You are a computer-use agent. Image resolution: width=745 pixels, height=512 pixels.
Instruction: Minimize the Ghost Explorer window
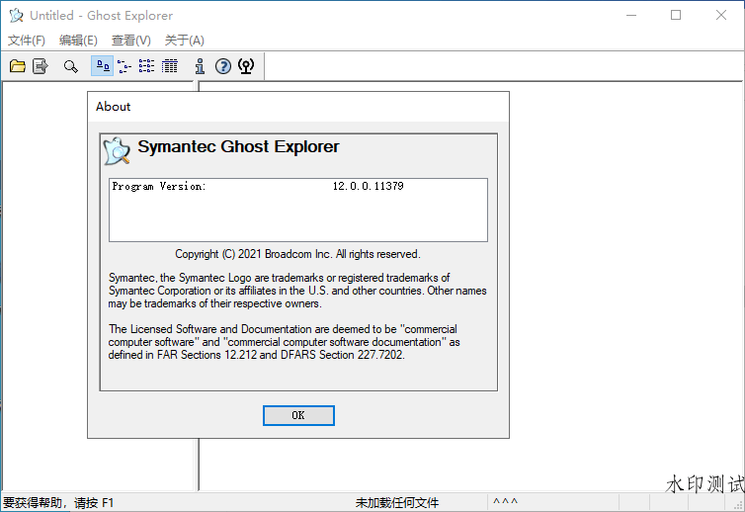pos(631,15)
